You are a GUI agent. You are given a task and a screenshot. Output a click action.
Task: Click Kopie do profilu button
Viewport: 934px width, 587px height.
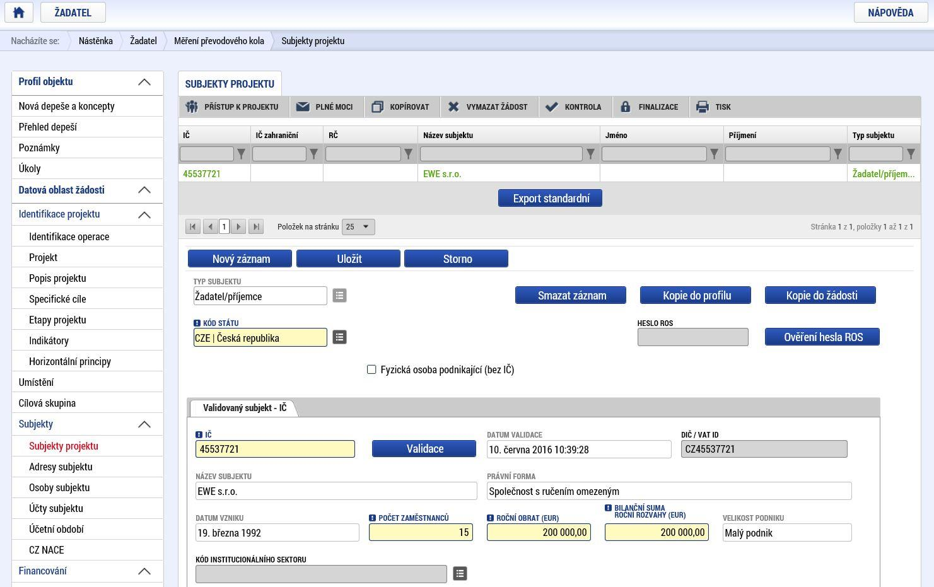point(696,295)
